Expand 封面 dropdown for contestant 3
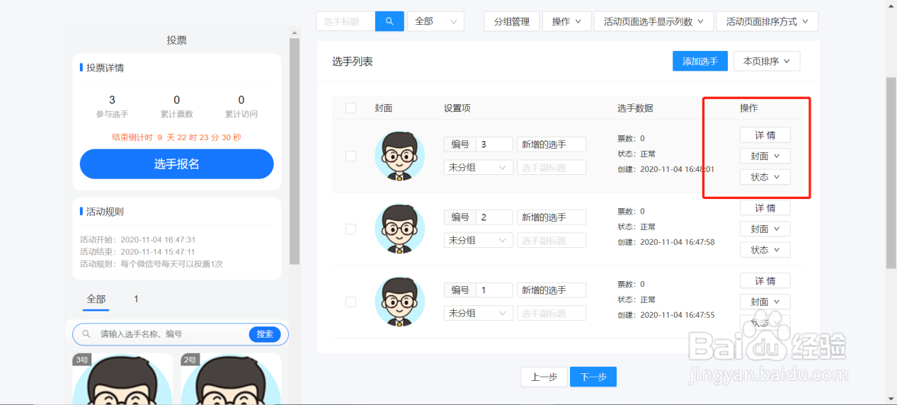The image size is (897, 405). (765, 156)
